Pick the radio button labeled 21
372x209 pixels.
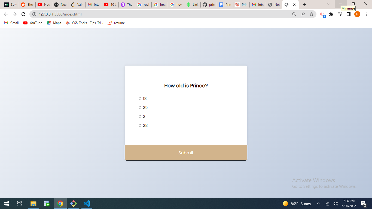click(140, 117)
